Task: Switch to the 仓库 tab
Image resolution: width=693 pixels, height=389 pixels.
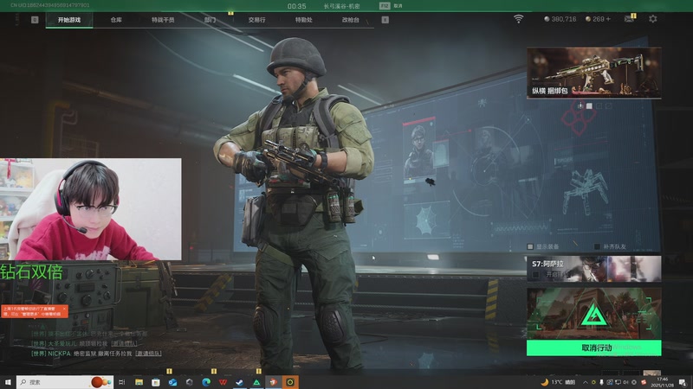Action: pos(116,20)
